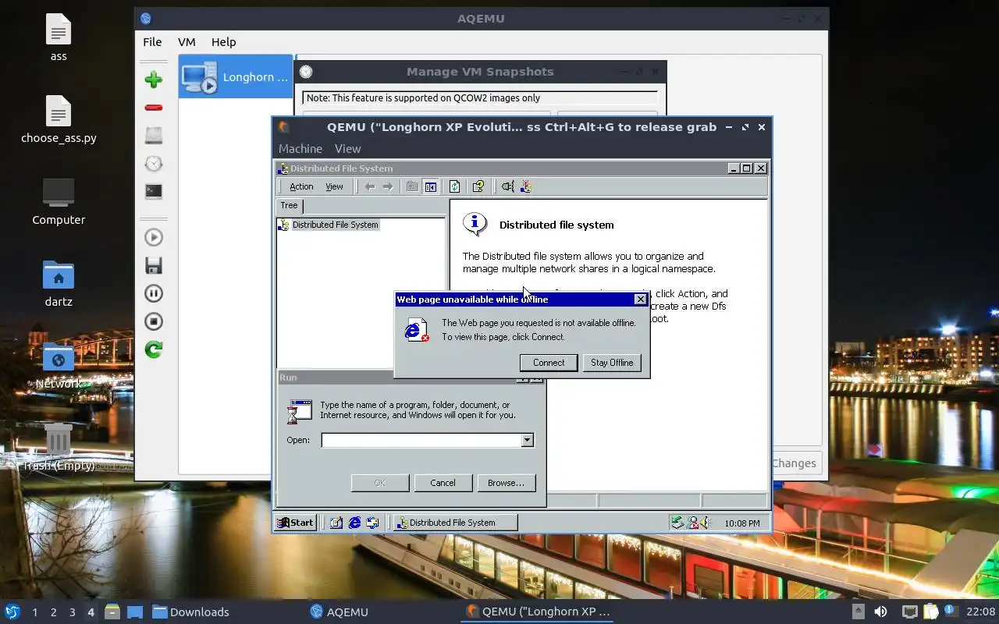The width and height of the screenshot is (999, 624).
Task: Open the Action menu in Distributed File System
Action: coord(301,186)
